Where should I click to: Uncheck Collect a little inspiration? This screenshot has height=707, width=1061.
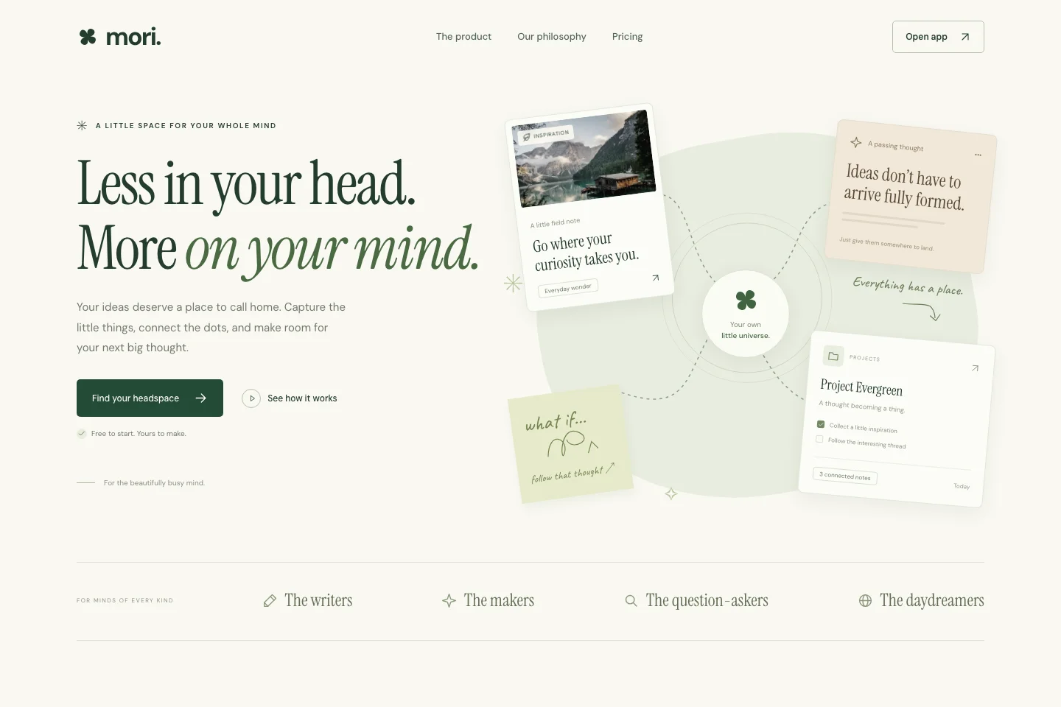[821, 424]
